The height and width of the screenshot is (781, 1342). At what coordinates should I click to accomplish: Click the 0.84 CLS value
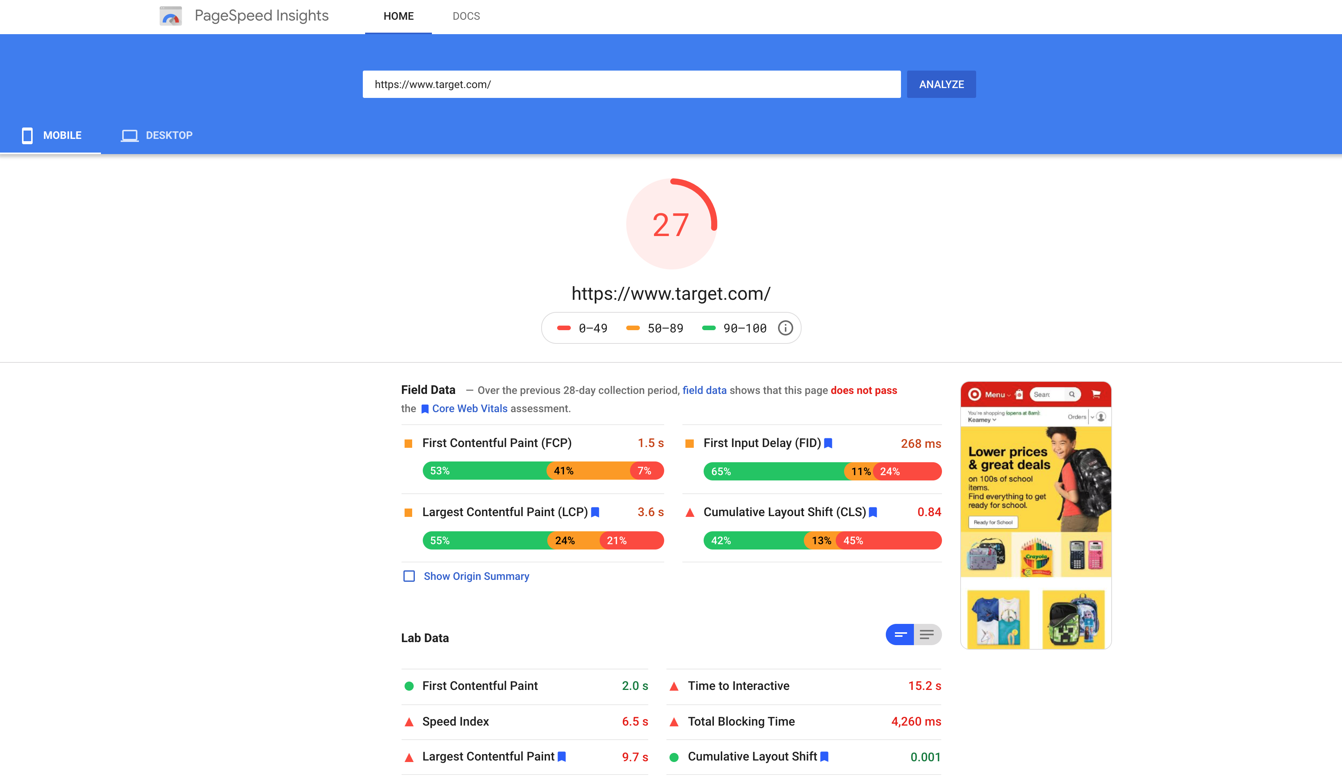pyautogui.click(x=929, y=512)
